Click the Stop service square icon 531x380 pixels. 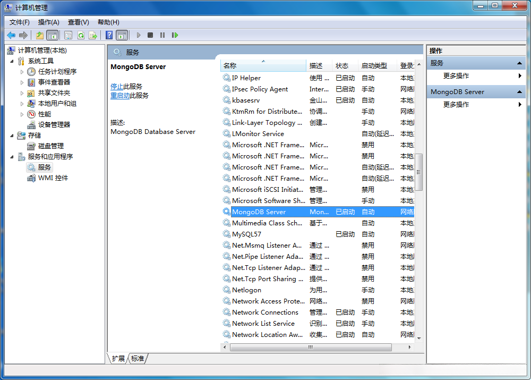click(x=150, y=35)
